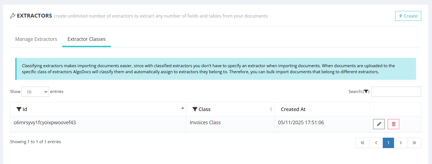Jump to first page with double-left arrow
The image size is (432, 164).
(362, 143)
